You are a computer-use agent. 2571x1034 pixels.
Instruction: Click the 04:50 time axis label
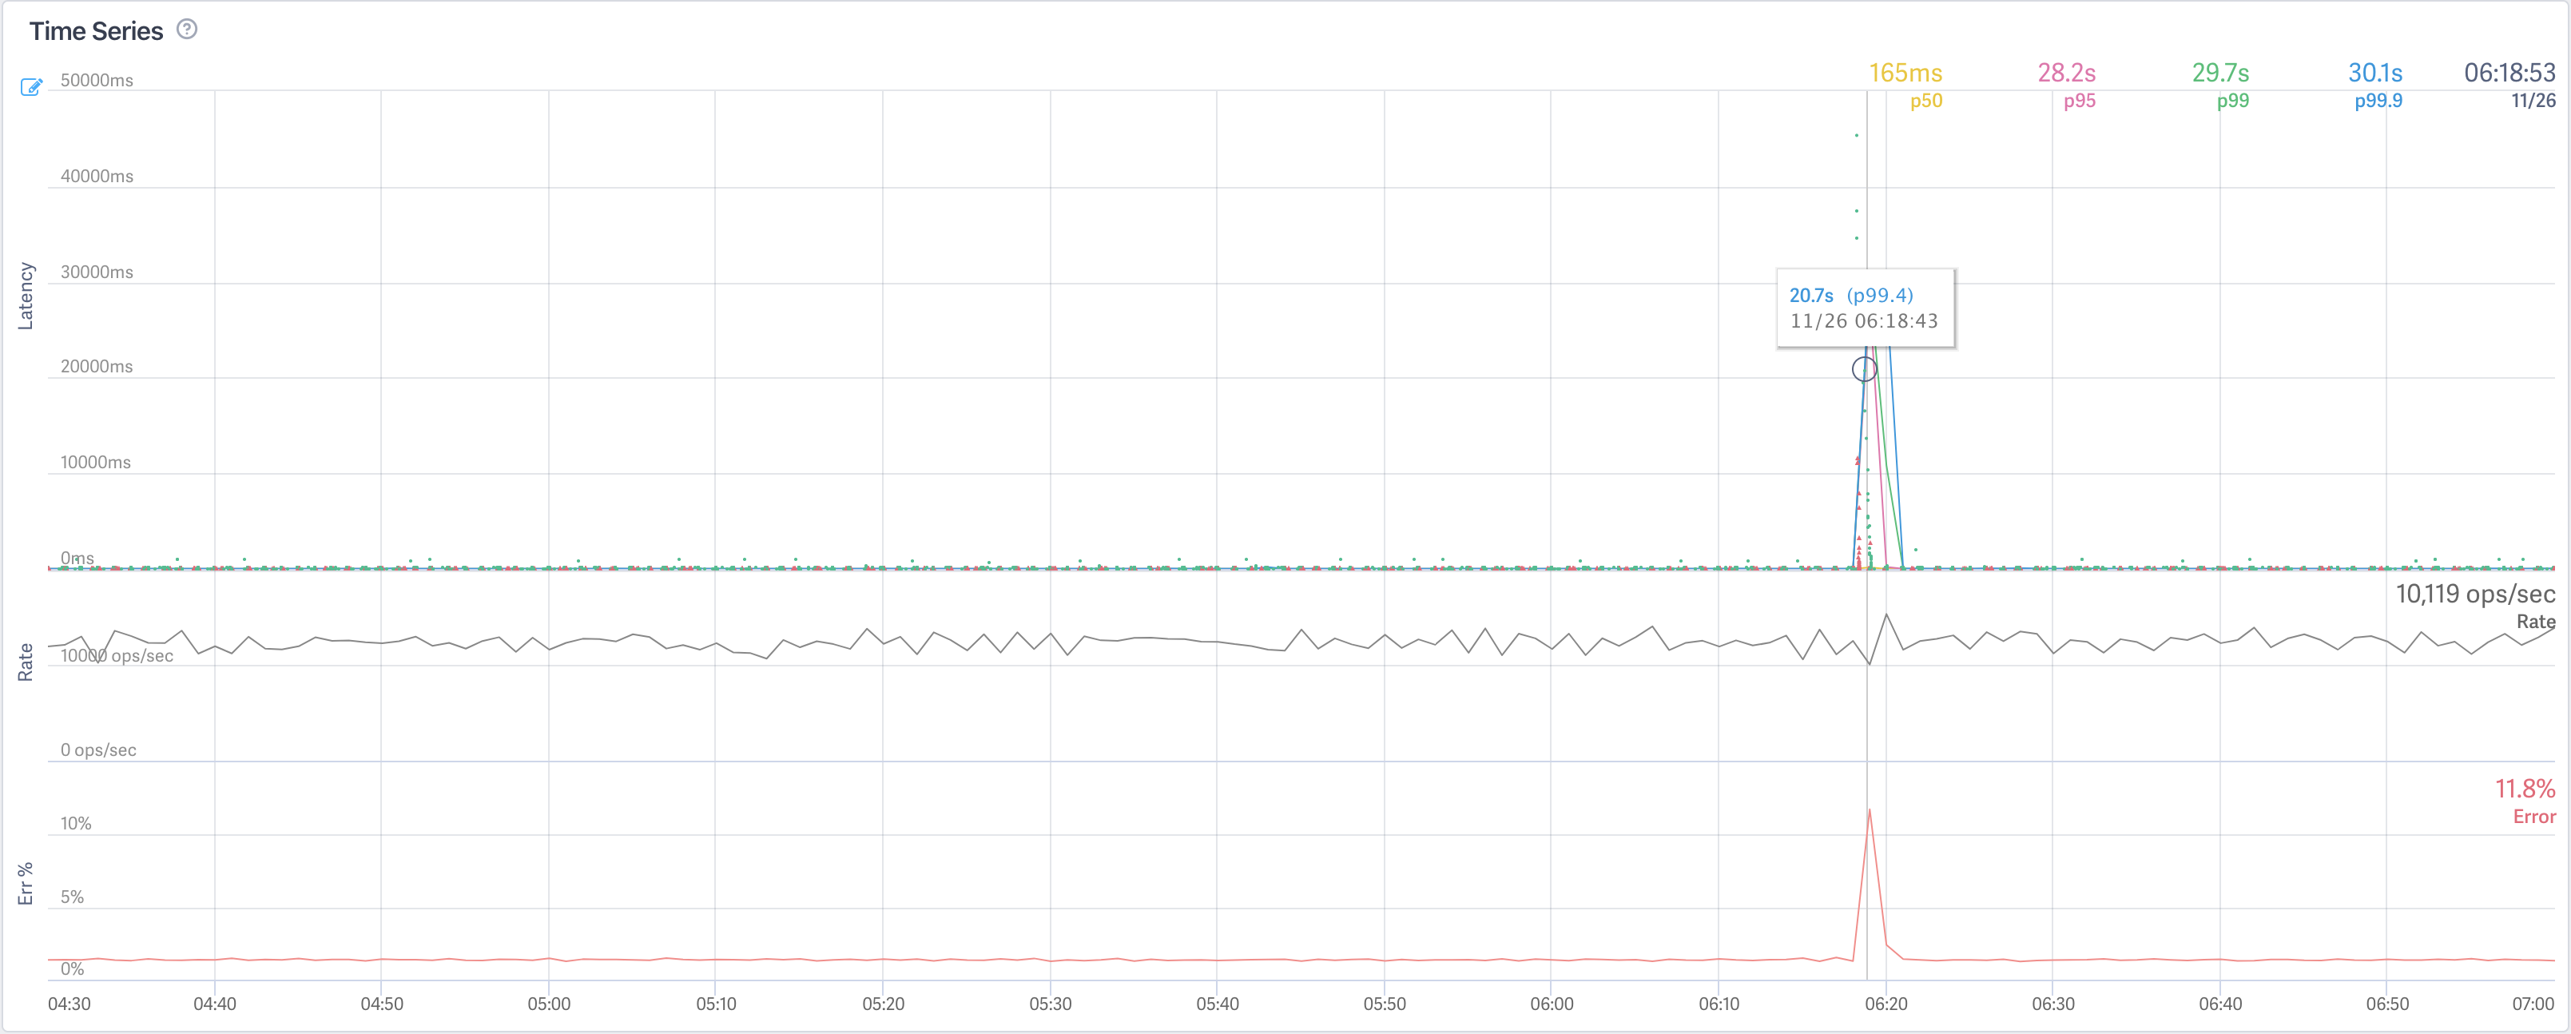(x=381, y=1003)
